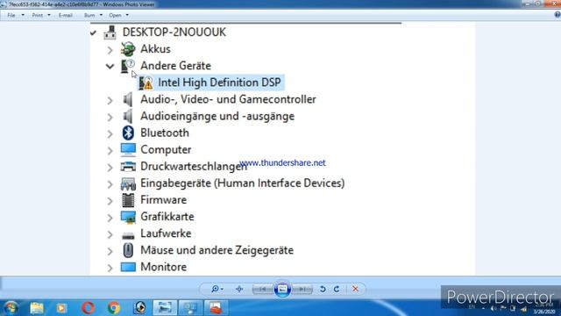The height and width of the screenshot is (316, 561).
Task: Click the Bluetooth logo icon
Action: [128, 133]
